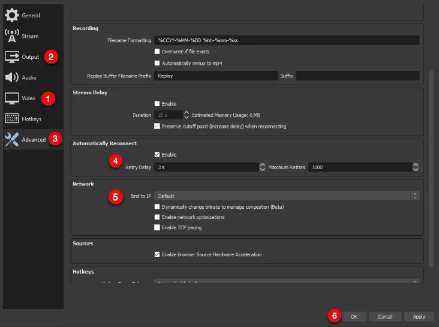Click the Recording section heading
This screenshot has height=327, width=439.
(85, 28)
